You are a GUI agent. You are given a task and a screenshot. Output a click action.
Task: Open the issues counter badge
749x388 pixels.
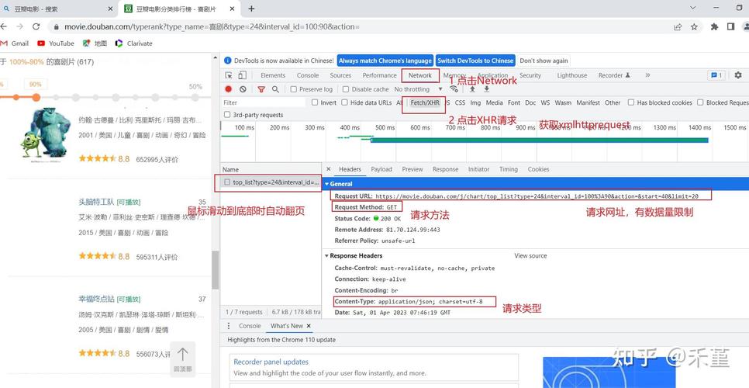coord(716,75)
